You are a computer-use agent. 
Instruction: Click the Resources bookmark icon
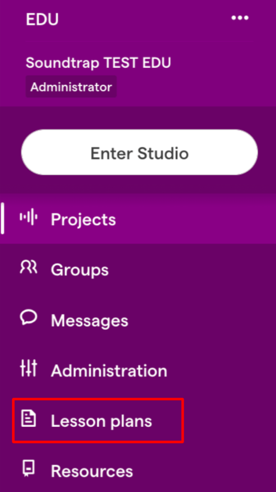(x=28, y=471)
